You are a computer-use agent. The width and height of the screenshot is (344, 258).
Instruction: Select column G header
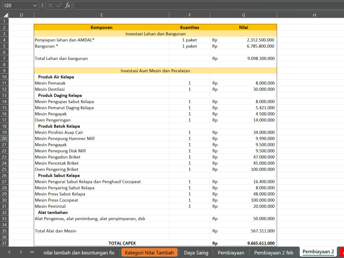[x=244, y=15]
